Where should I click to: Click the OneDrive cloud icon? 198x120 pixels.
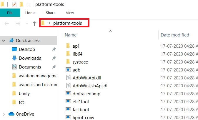coord(11,114)
